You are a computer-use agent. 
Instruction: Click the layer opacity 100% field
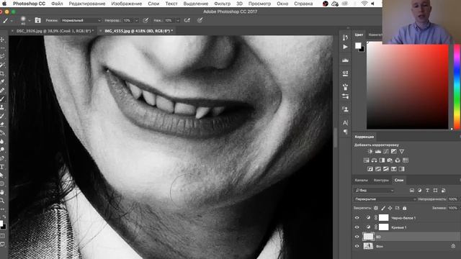pyautogui.click(x=453, y=199)
